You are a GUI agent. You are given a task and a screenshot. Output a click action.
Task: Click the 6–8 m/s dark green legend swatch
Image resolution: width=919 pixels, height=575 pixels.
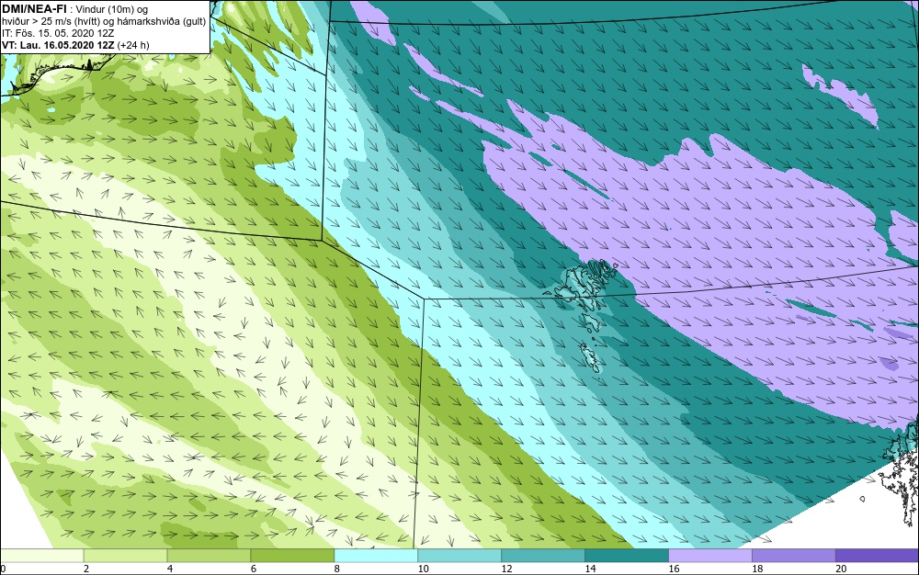pos(292,555)
